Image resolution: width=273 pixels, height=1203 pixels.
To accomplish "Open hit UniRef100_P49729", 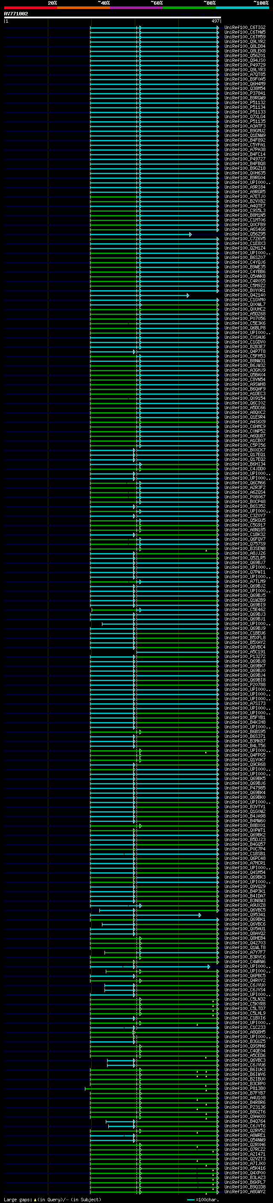I will click(245, 65).
